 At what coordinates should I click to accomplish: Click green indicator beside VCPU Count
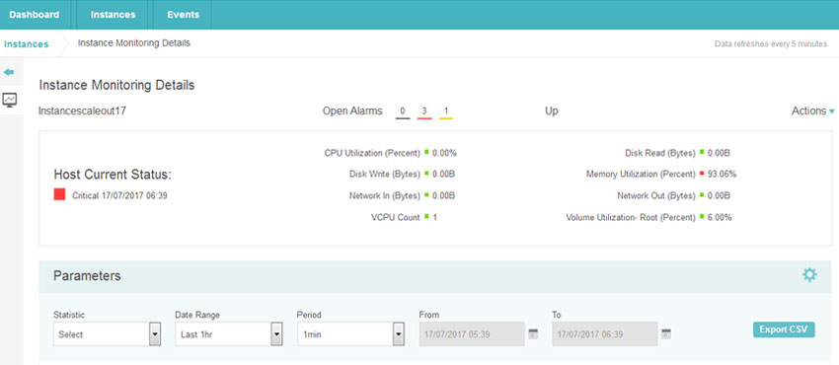coord(426,217)
